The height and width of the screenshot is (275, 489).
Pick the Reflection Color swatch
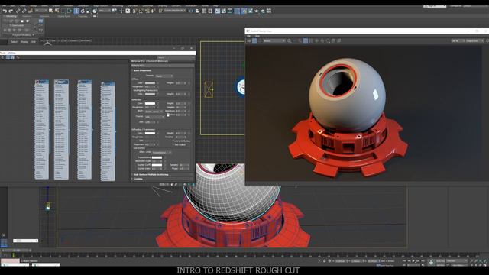pyautogui.click(x=150, y=104)
